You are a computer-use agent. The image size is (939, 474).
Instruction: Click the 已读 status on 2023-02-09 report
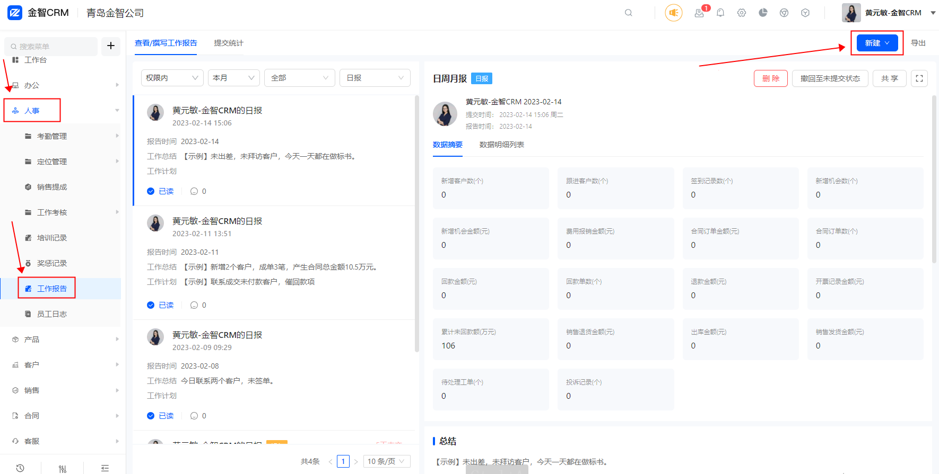[x=160, y=416]
